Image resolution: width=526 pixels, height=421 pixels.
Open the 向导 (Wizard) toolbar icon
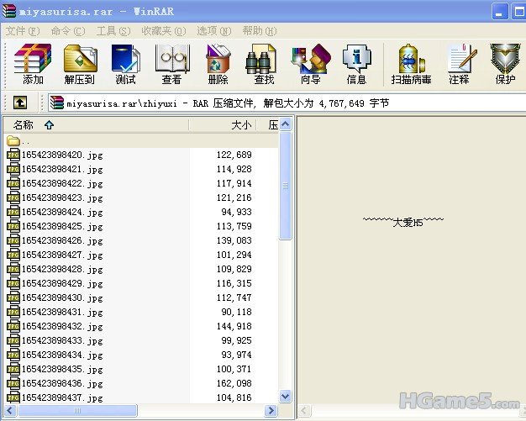pos(310,64)
